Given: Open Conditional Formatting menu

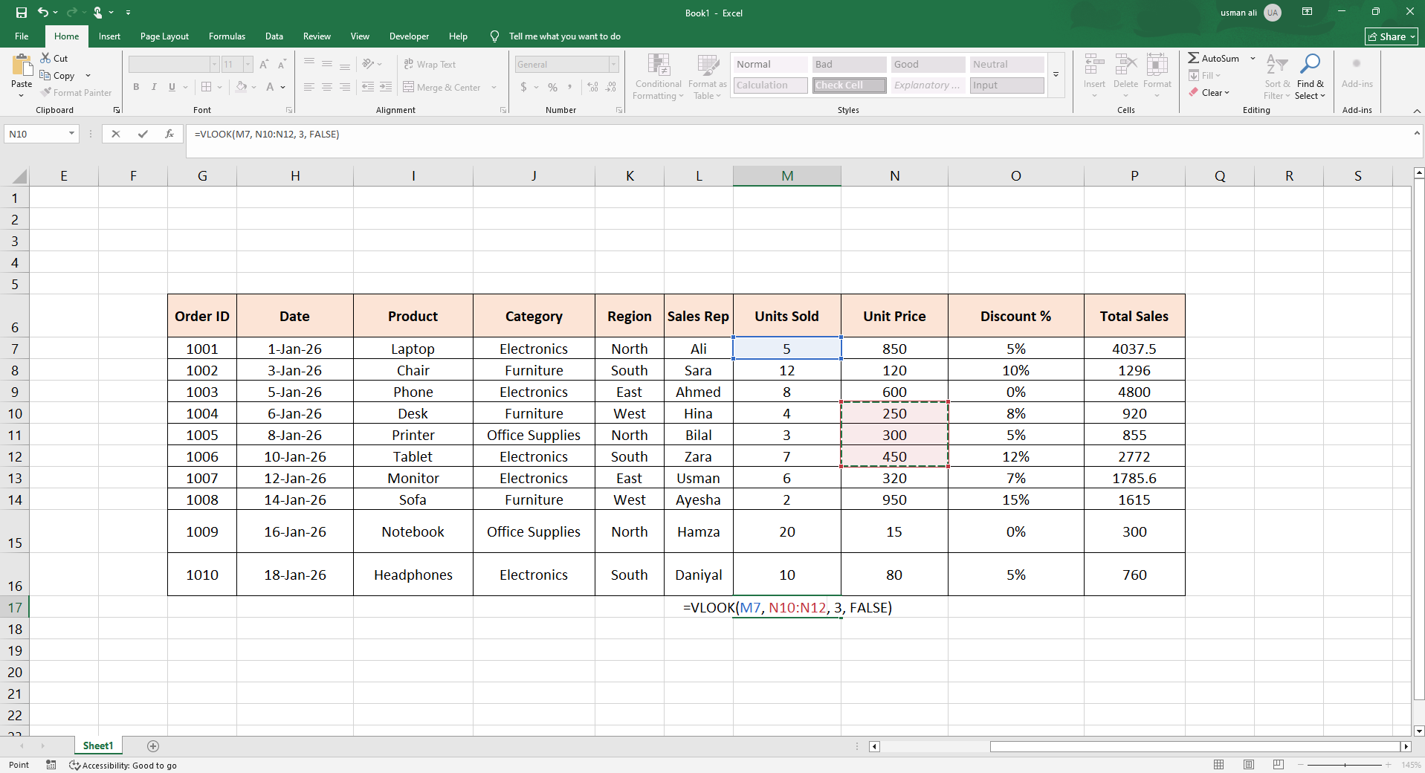Looking at the screenshot, I should [x=658, y=77].
